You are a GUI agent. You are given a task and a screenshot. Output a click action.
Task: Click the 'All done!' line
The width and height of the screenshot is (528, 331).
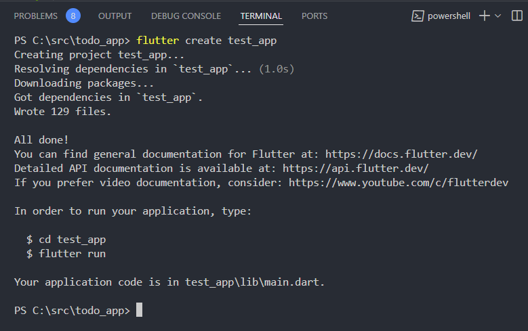point(41,139)
